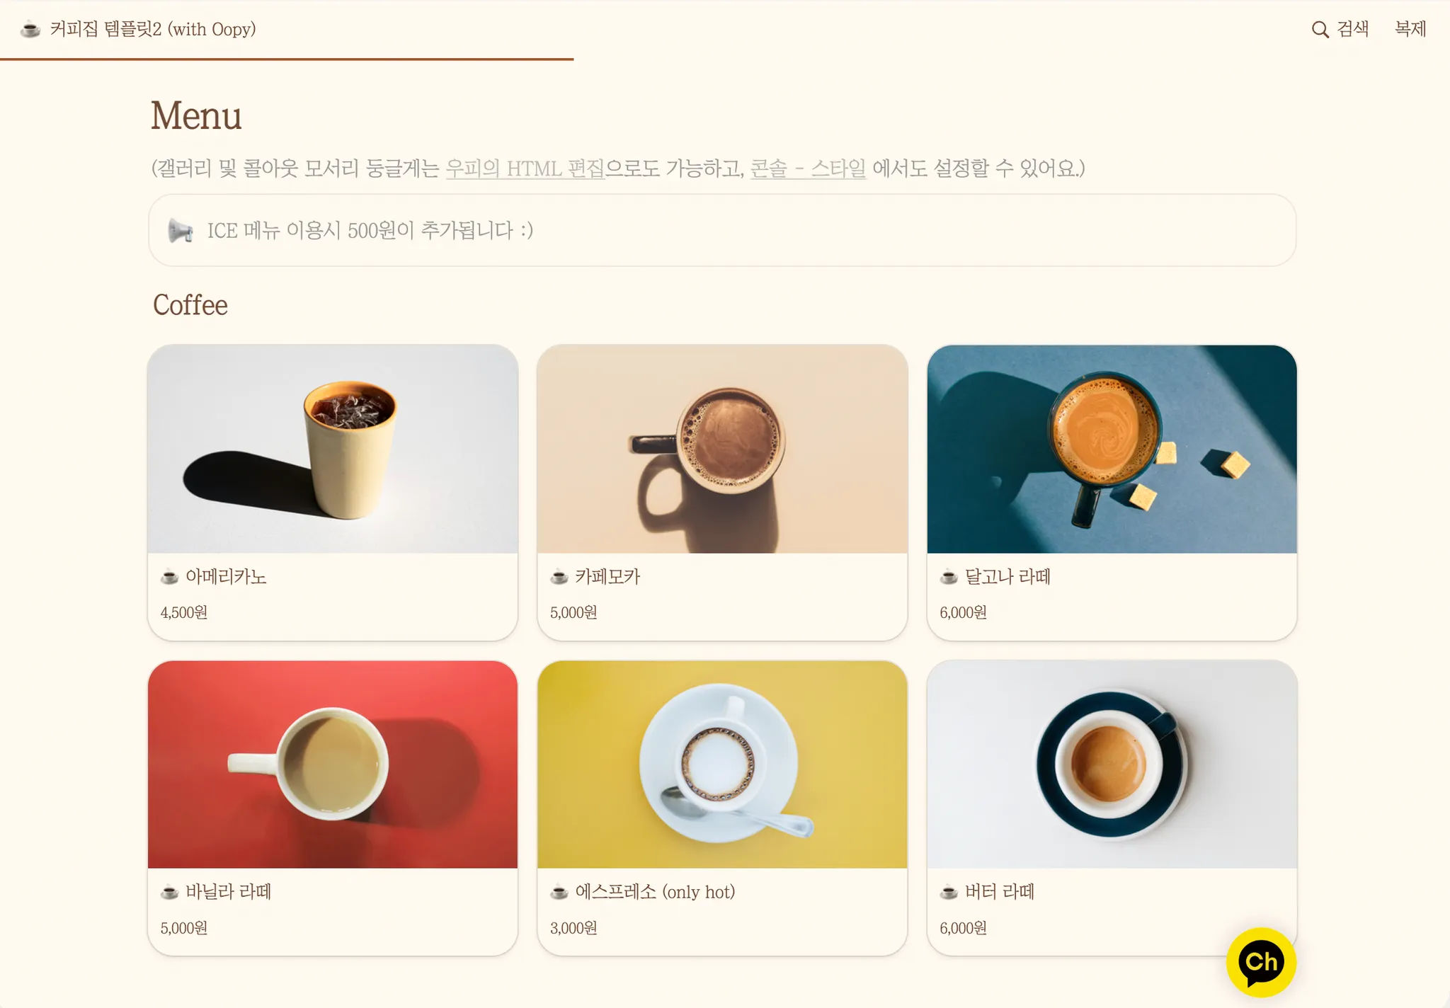The height and width of the screenshot is (1008, 1450).
Task: Click the 복제 button in header
Action: click(x=1410, y=29)
